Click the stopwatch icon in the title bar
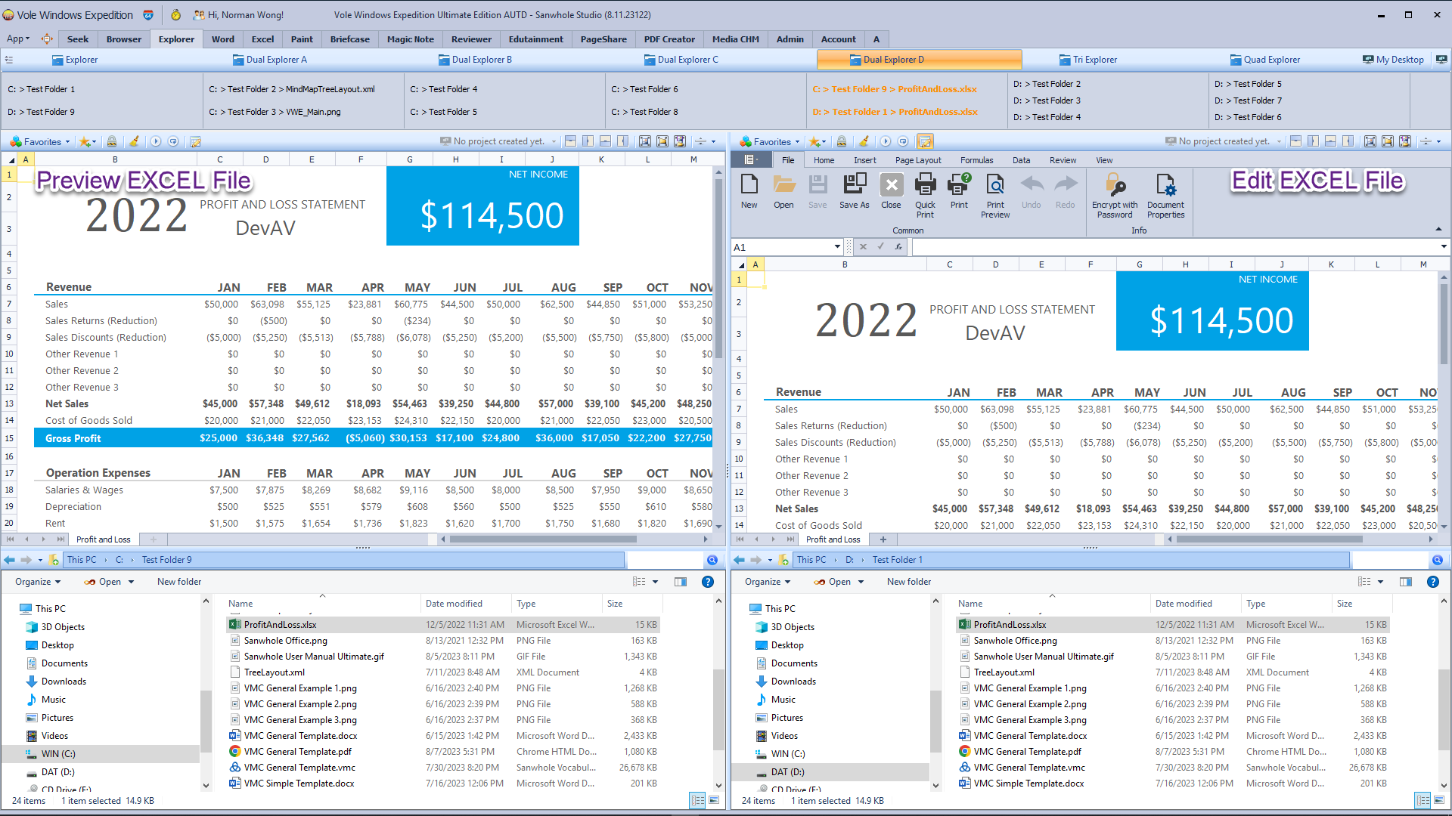The height and width of the screenshot is (816, 1452). tap(175, 14)
